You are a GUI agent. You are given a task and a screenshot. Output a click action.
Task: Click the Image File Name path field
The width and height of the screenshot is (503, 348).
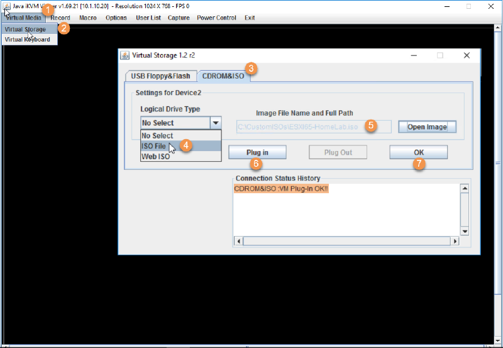point(314,127)
